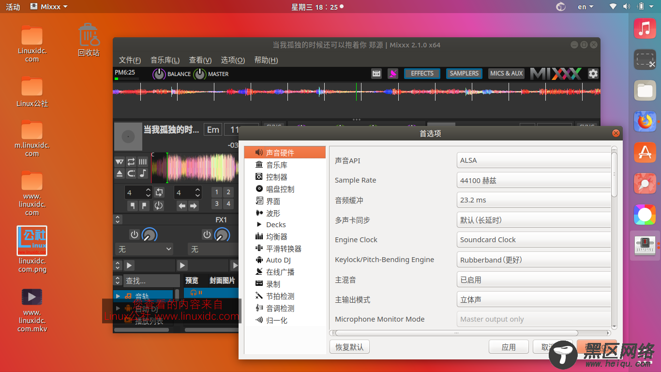Click the pink broadcast satellite icon
This screenshot has width=661, height=372.
[x=393, y=74]
